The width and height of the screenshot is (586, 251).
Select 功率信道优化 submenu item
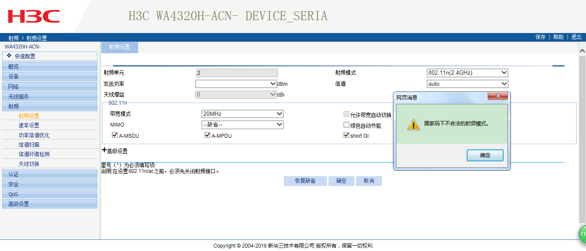click(34, 135)
